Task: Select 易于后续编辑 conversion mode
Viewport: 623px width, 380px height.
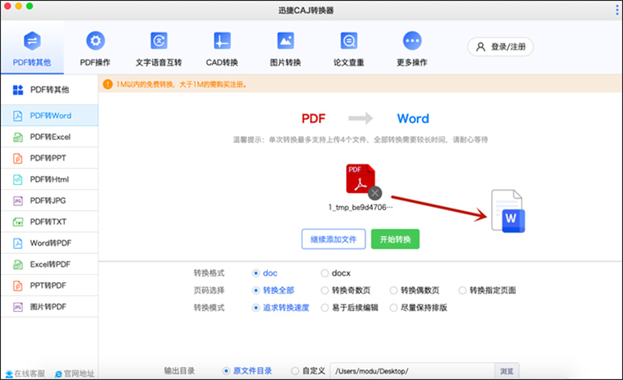Action: pyautogui.click(x=324, y=308)
